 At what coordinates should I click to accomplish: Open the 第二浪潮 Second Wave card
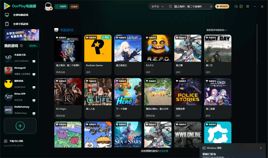[x=218, y=98]
